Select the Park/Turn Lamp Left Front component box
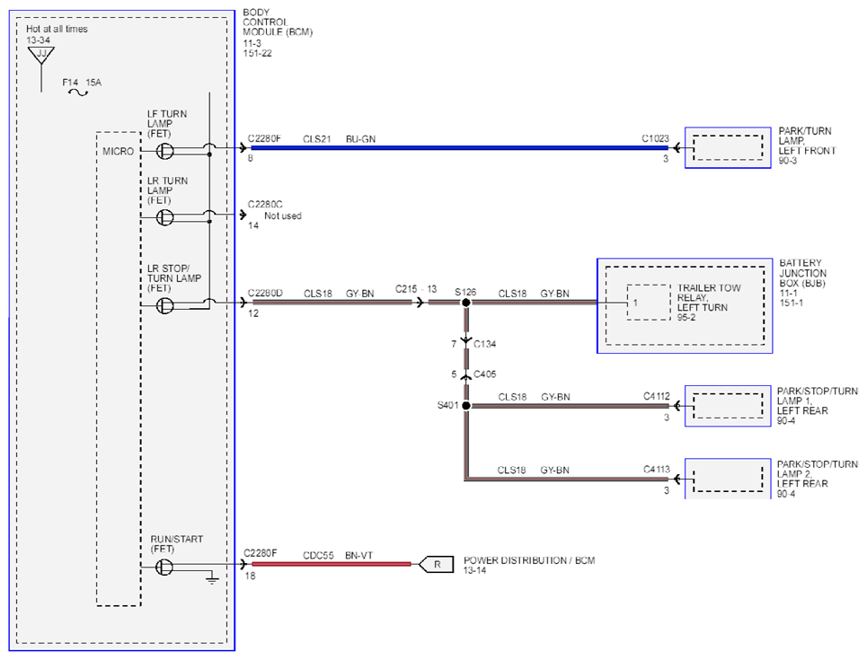Viewport: 867px width, 660px height. tap(728, 147)
